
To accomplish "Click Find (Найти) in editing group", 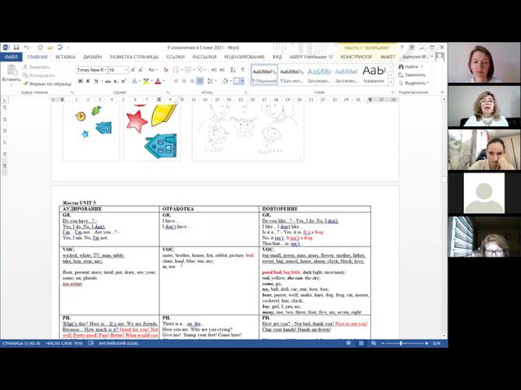I will 410,67.
